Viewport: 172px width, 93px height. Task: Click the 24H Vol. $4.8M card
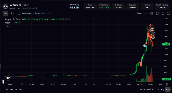tap(118, 6)
